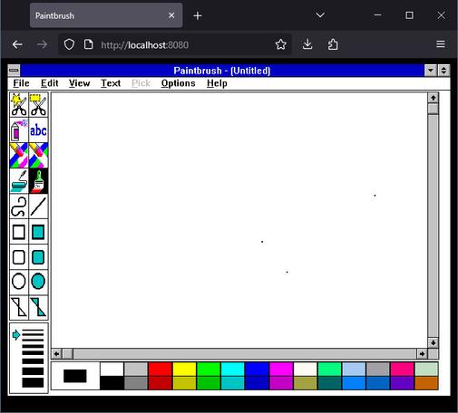Image resolution: width=458 pixels, height=413 pixels.
Task: Open the list all tabs dropdown
Action: pyautogui.click(x=320, y=15)
